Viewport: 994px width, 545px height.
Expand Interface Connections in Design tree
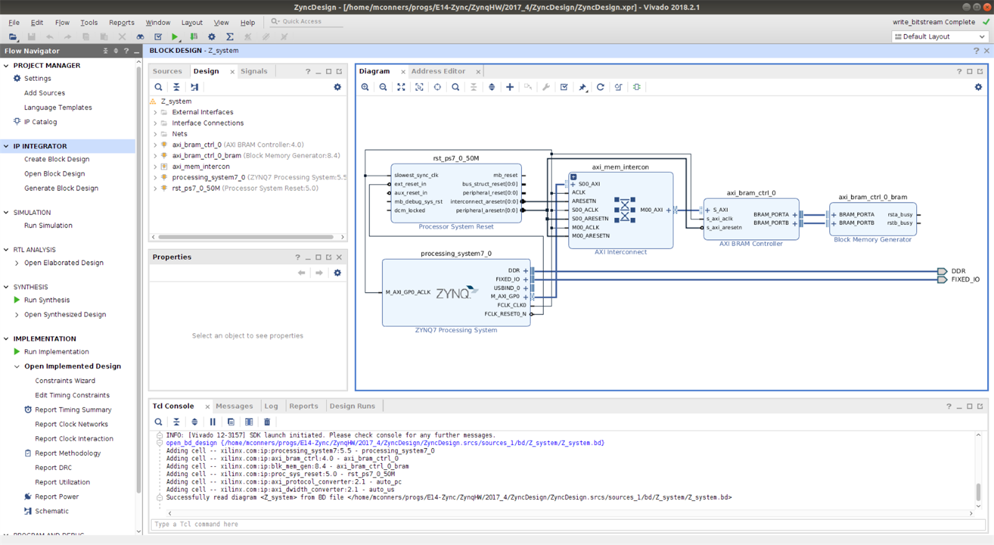click(x=156, y=123)
